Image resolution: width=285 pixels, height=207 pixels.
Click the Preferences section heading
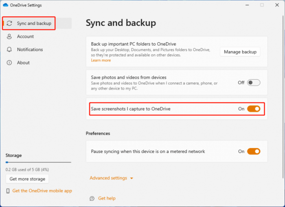pyautogui.click(x=98, y=134)
